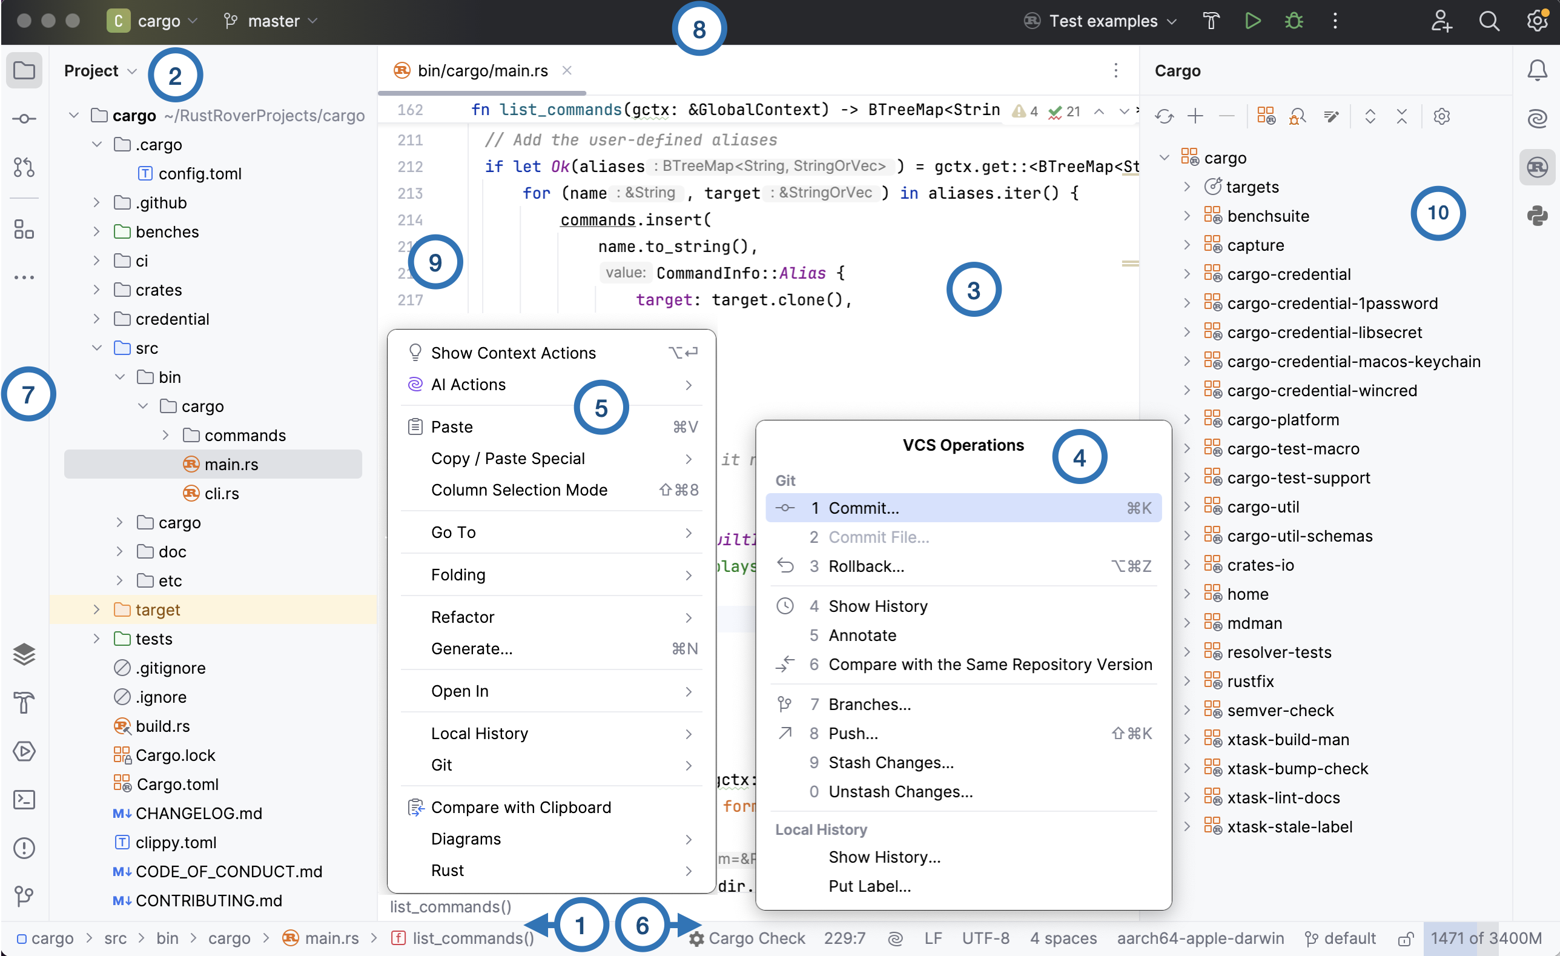This screenshot has width=1560, height=956.
Task: Toggle read-only lock icon in the status bar
Action: [x=1406, y=938]
